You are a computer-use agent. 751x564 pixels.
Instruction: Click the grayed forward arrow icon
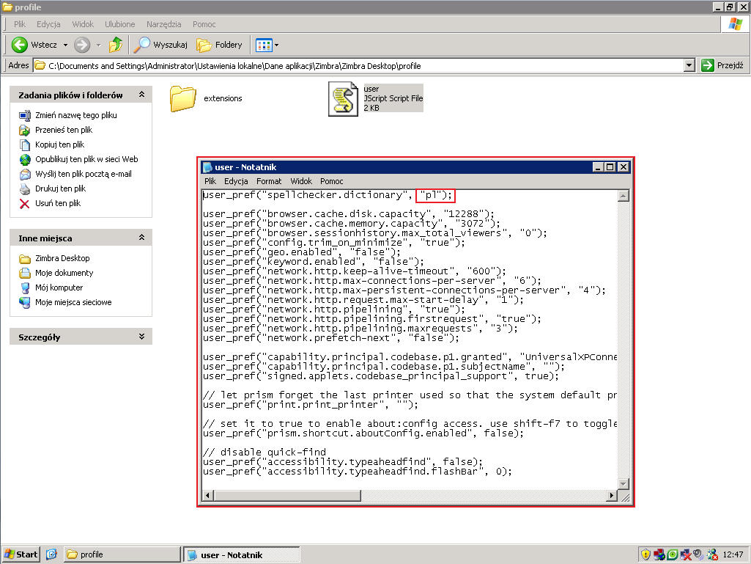(82, 45)
